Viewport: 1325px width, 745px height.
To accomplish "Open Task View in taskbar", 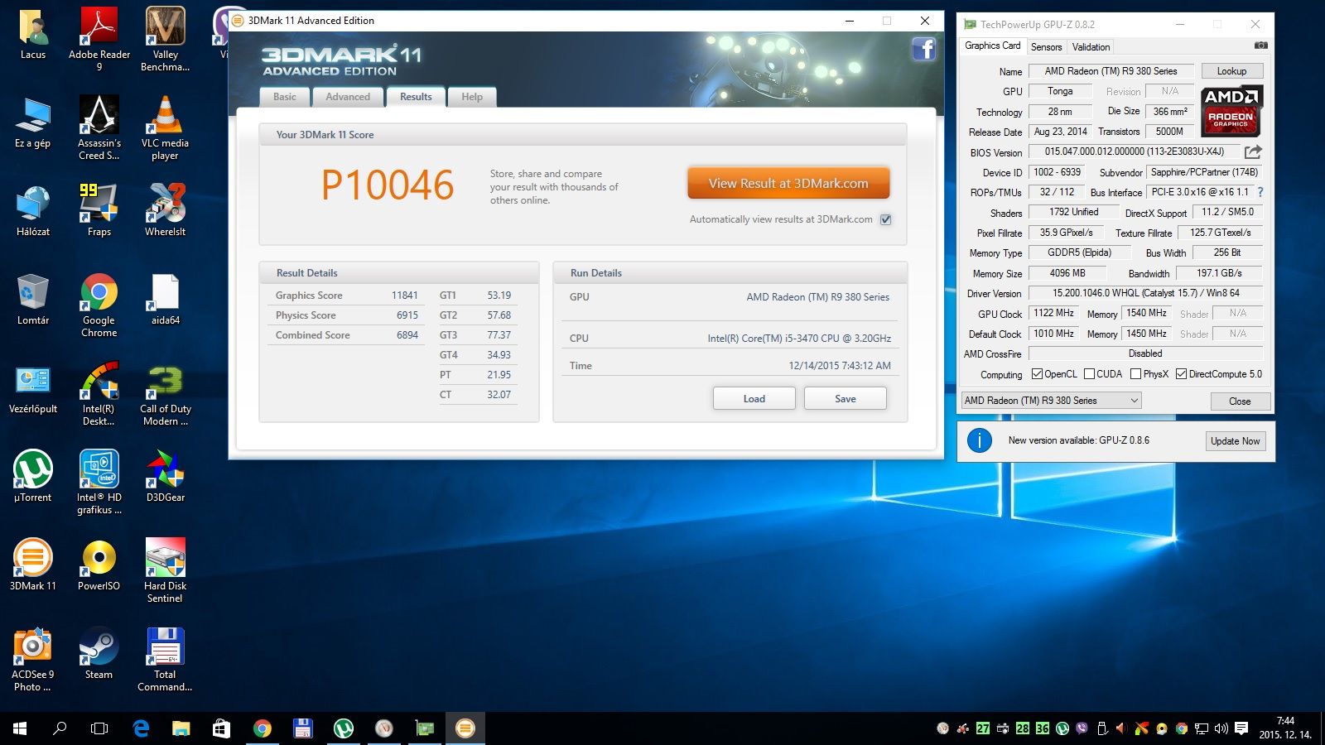I will pyautogui.click(x=99, y=728).
